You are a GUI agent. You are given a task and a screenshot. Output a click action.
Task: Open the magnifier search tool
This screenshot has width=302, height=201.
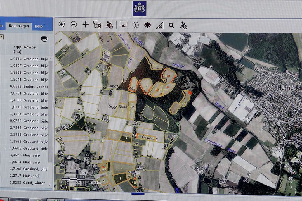[171, 25]
